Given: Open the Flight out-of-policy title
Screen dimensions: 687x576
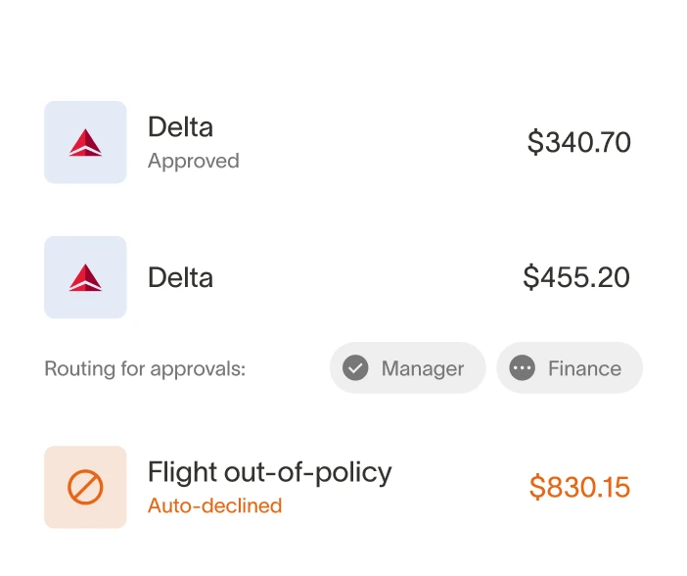Looking at the screenshot, I should click(269, 472).
